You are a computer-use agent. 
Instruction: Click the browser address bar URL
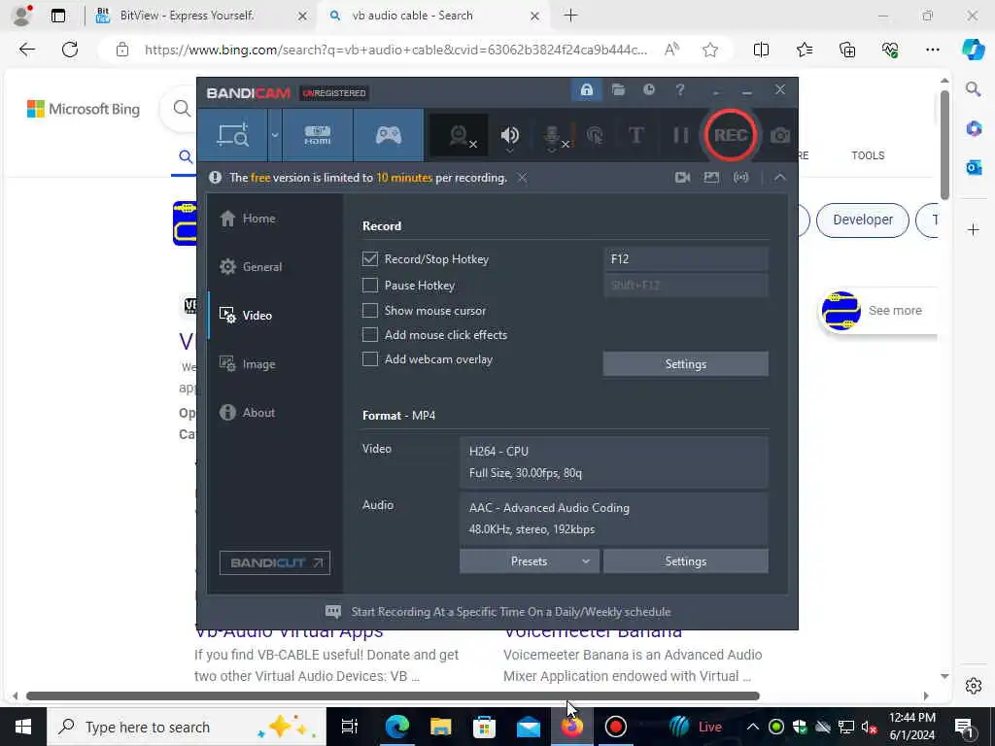[x=396, y=50]
